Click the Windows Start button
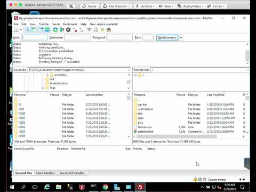Viewport: 256px width, 192px height. (x=12, y=187)
